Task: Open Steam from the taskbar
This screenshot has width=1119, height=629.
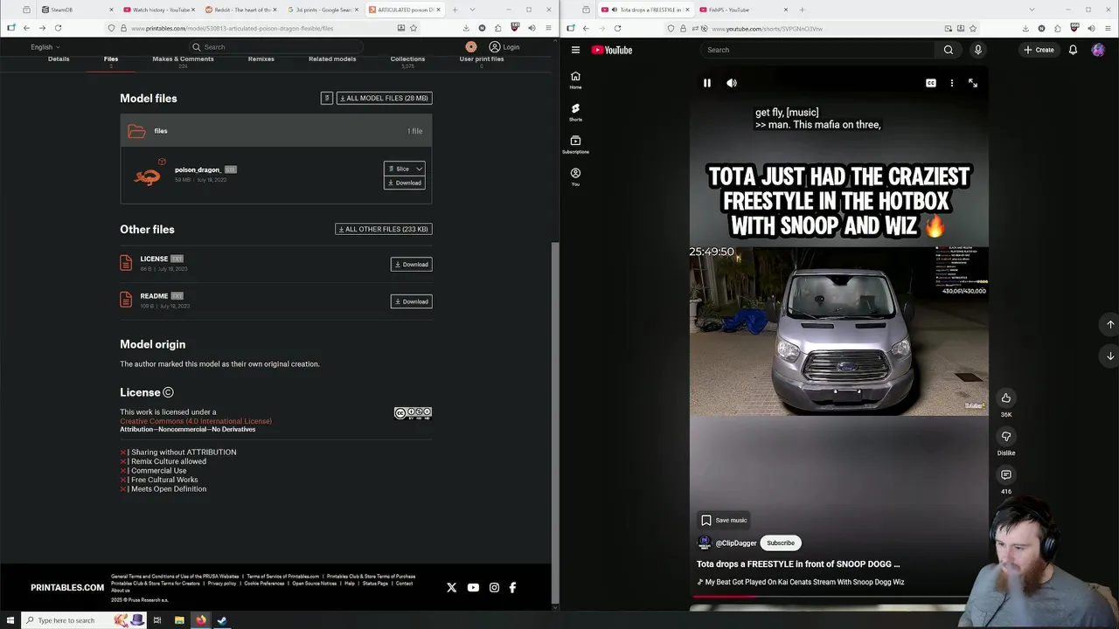Action: pyautogui.click(x=222, y=620)
